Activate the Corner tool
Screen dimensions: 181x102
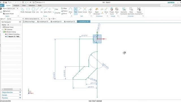click(85, 10)
